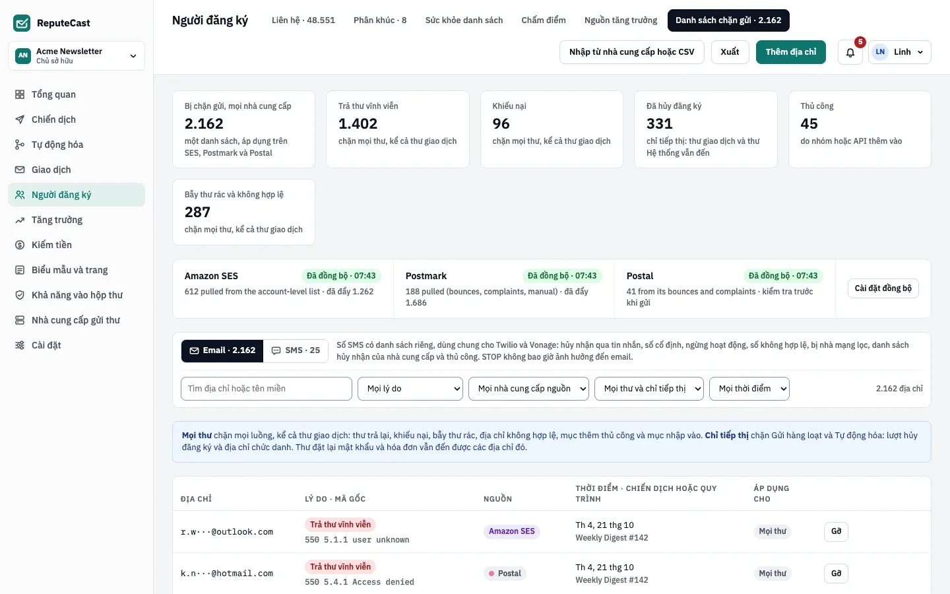950x594 pixels.
Task: Click the Giao dịch envelope icon
Action: pyautogui.click(x=20, y=170)
